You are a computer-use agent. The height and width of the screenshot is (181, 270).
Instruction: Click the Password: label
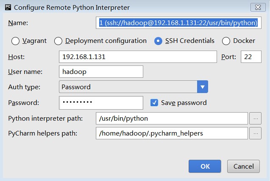pos(24,103)
